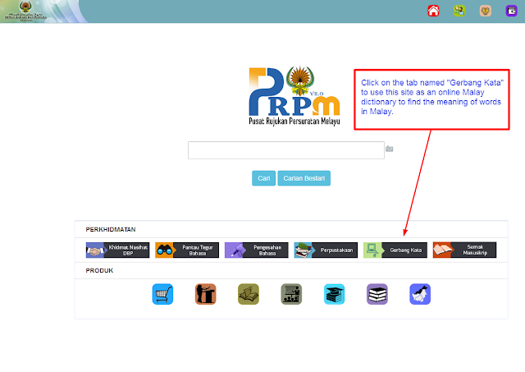Click the blue Borneo map product icon
The height and width of the screenshot is (372, 525).
(x=420, y=294)
